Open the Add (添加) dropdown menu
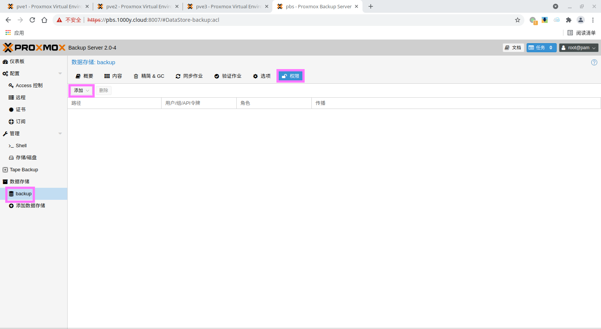This screenshot has height=329, width=601. pyautogui.click(x=82, y=91)
